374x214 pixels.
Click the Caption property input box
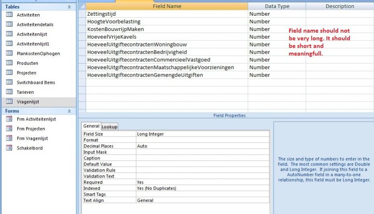(202, 158)
